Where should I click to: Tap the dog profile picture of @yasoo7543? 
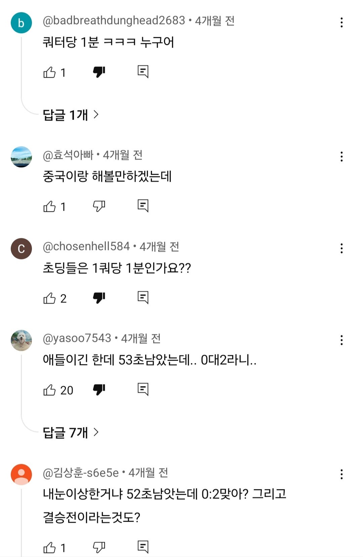point(21,340)
